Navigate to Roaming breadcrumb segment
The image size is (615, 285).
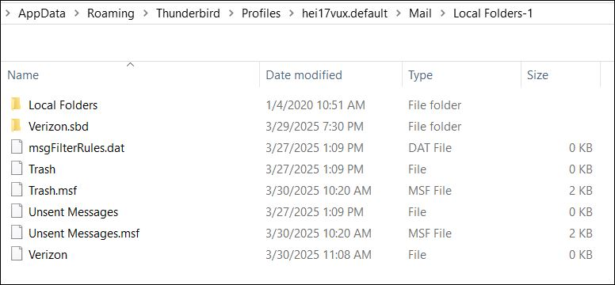point(111,13)
